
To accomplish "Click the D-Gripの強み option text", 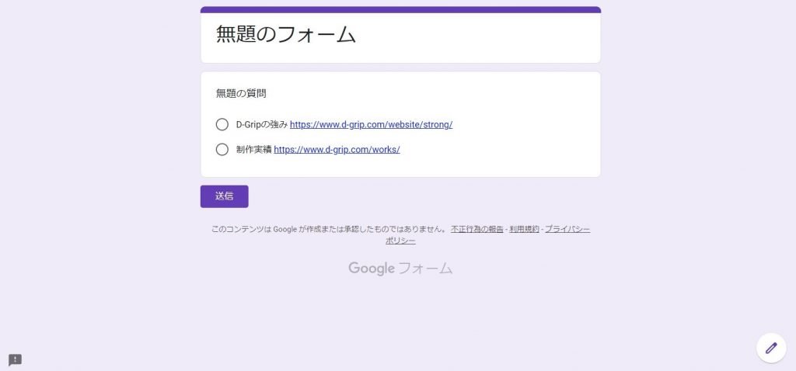I will pos(262,125).
